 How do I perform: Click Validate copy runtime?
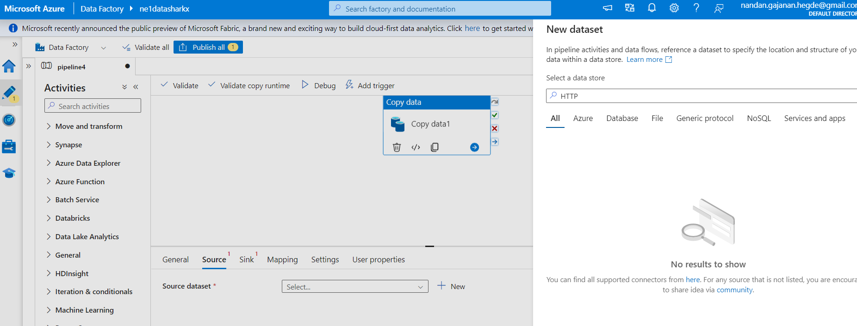click(x=249, y=85)
